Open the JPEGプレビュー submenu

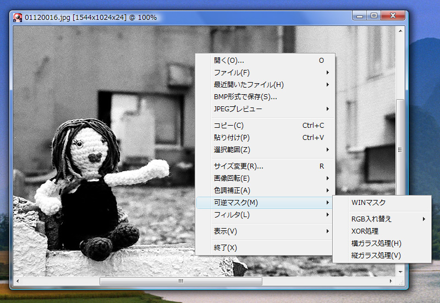[265, 109]
